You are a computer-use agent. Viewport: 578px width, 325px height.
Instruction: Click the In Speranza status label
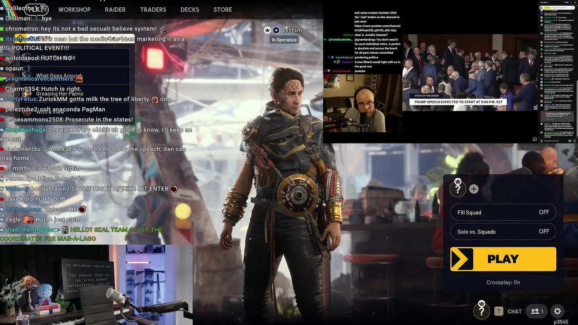[x=284, y=40]
